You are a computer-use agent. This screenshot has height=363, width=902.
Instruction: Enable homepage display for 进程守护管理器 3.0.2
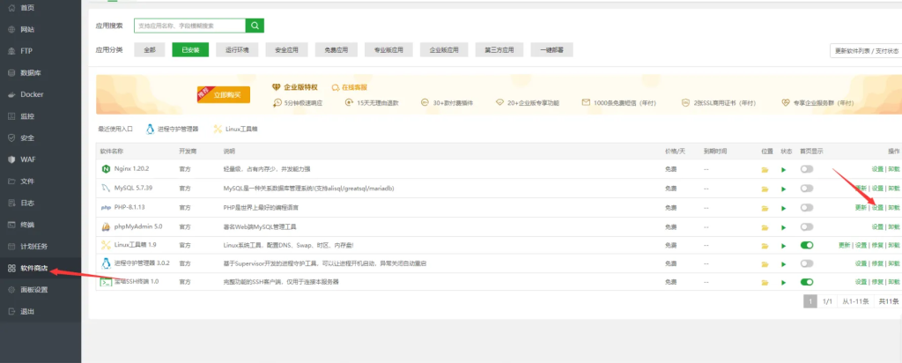(x=807, y=263)
